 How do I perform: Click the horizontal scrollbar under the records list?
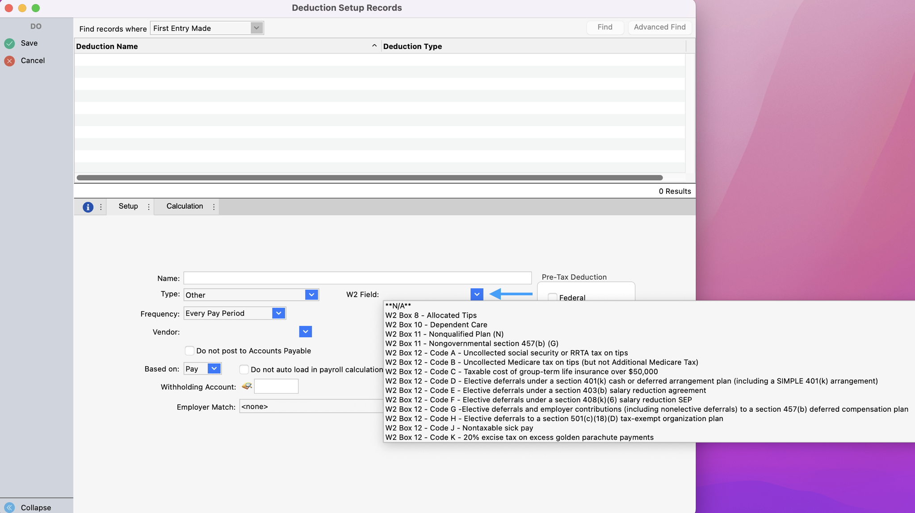tap(369, 178)
